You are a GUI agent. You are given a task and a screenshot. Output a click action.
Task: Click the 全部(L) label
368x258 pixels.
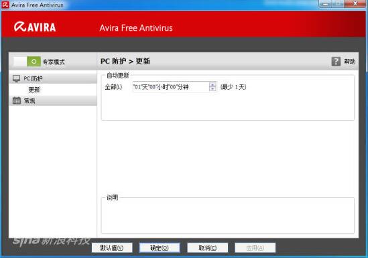coord(113,87)
